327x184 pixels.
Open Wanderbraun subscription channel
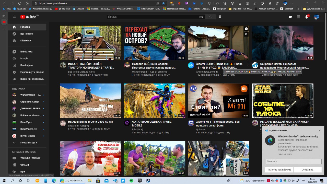tap(27, 95)
